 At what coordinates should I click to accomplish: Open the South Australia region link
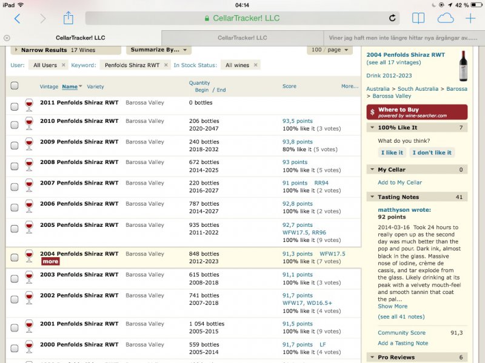(x=418, y=89)
